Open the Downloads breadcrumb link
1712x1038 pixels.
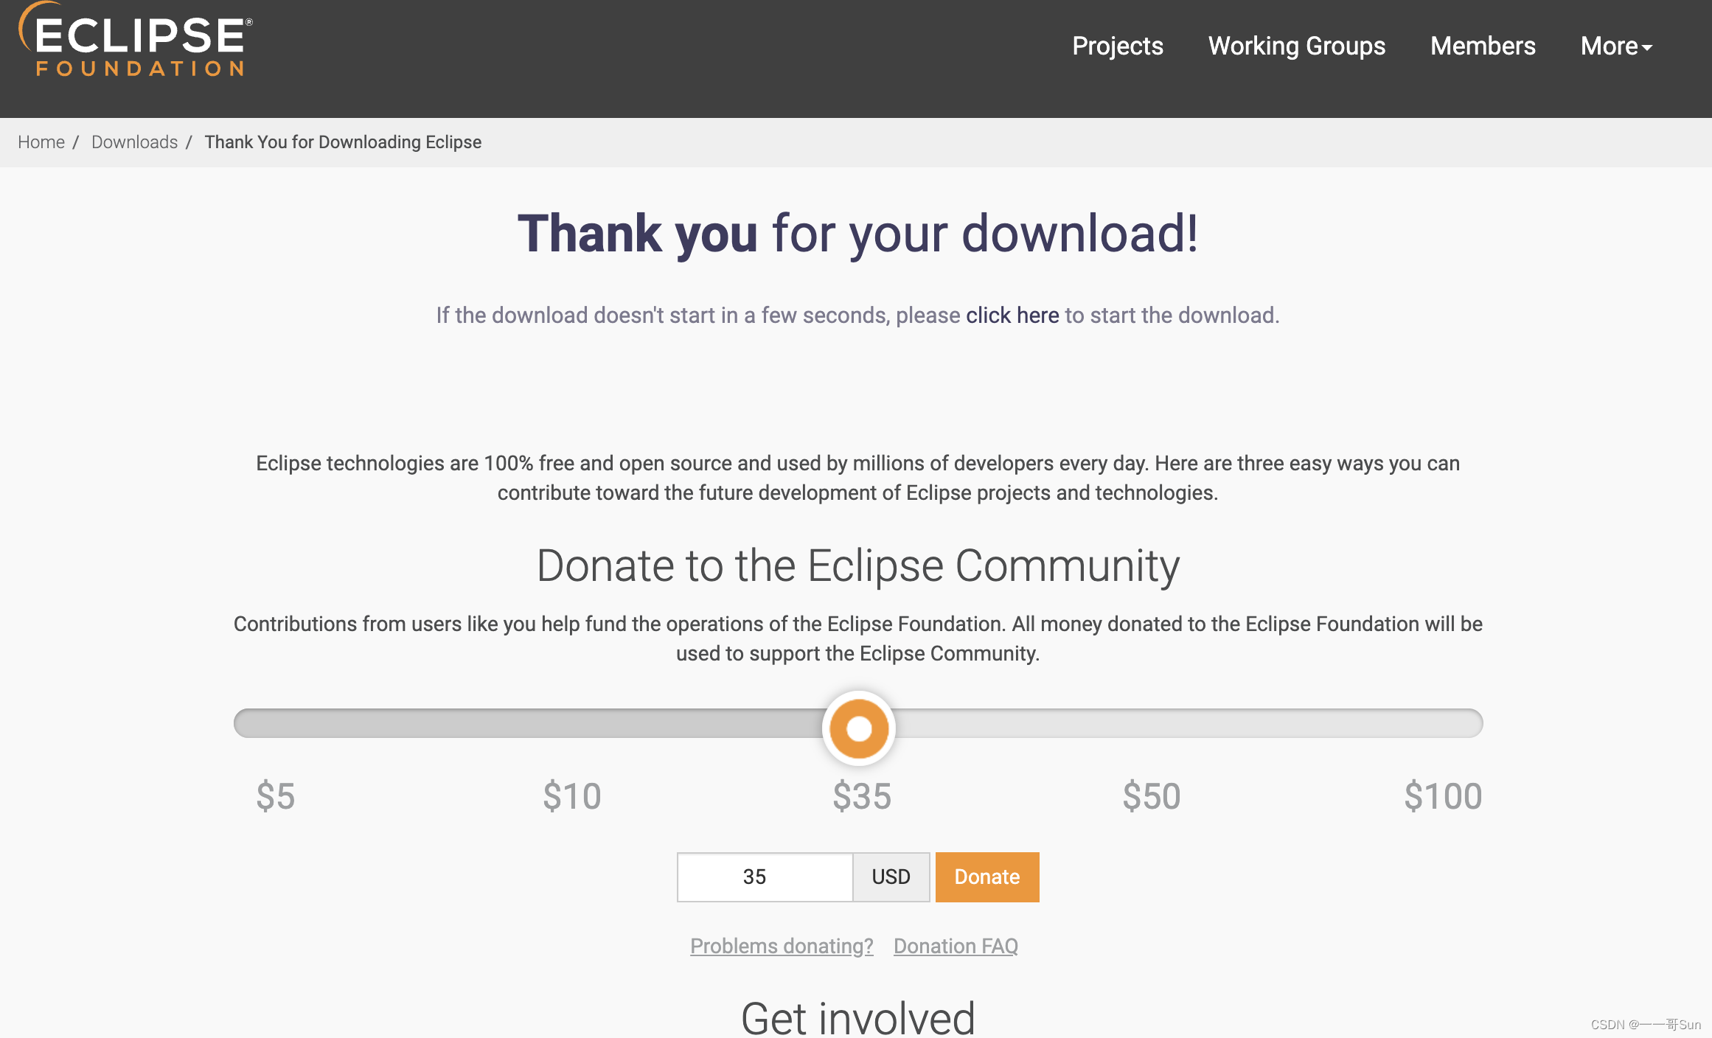tap(135, 142)
